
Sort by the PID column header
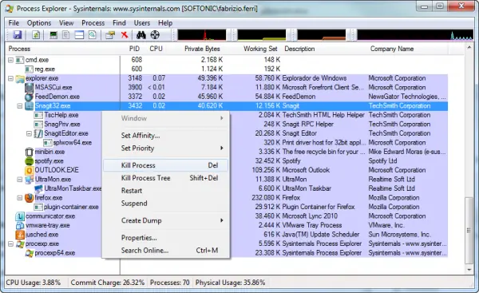click(134, 49)
